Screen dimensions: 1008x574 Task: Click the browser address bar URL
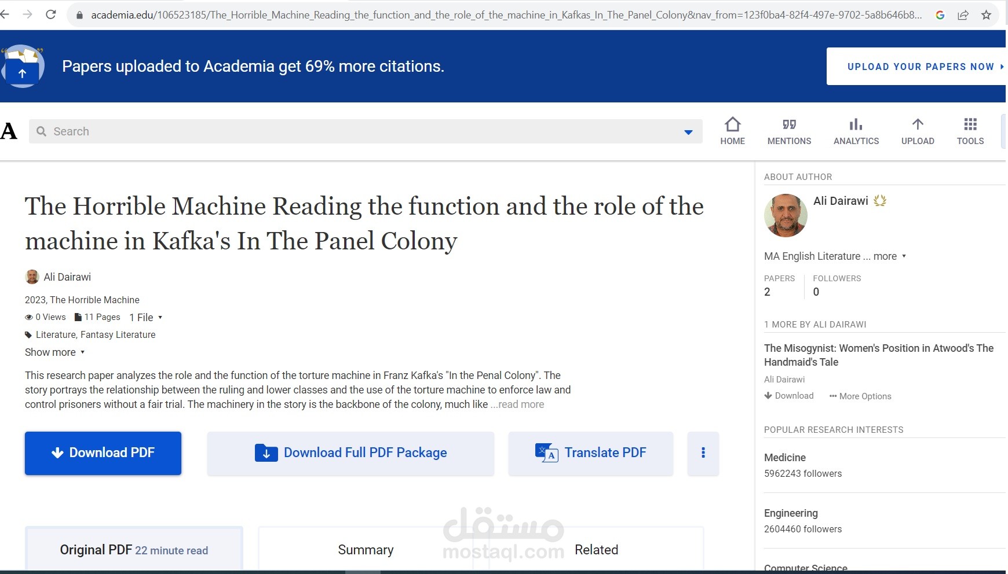pyautogui.click(x=506, y=15)
